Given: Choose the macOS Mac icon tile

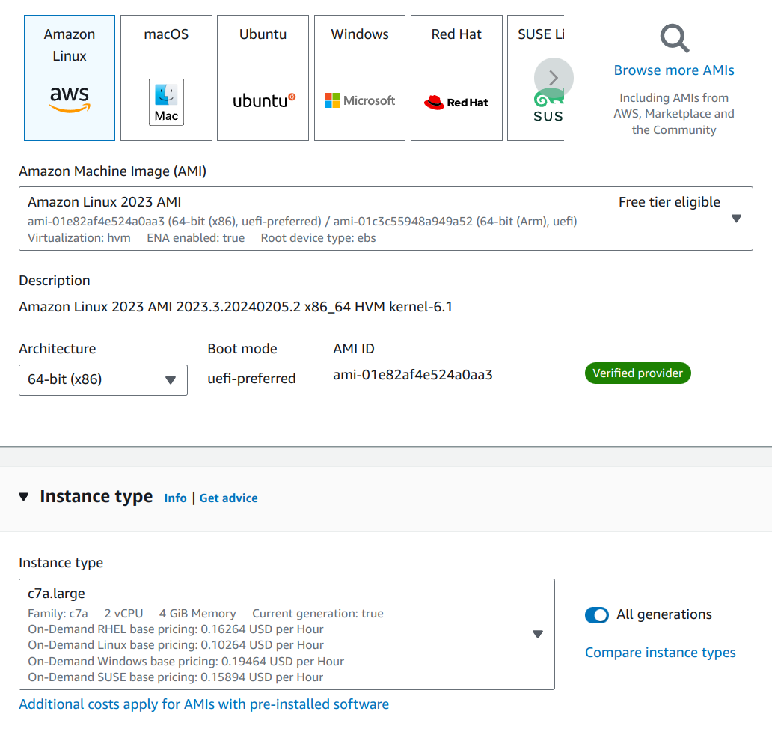Looking at the screenshot, I should point(166,78).
